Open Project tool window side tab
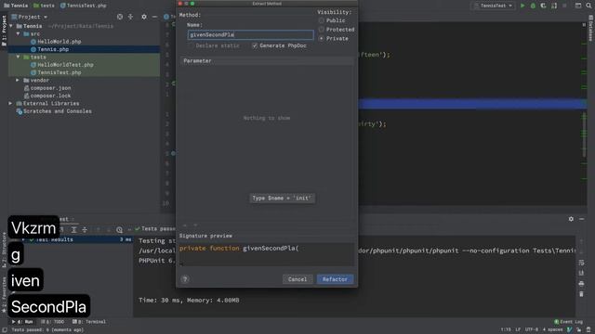 [x=4, y=31]
